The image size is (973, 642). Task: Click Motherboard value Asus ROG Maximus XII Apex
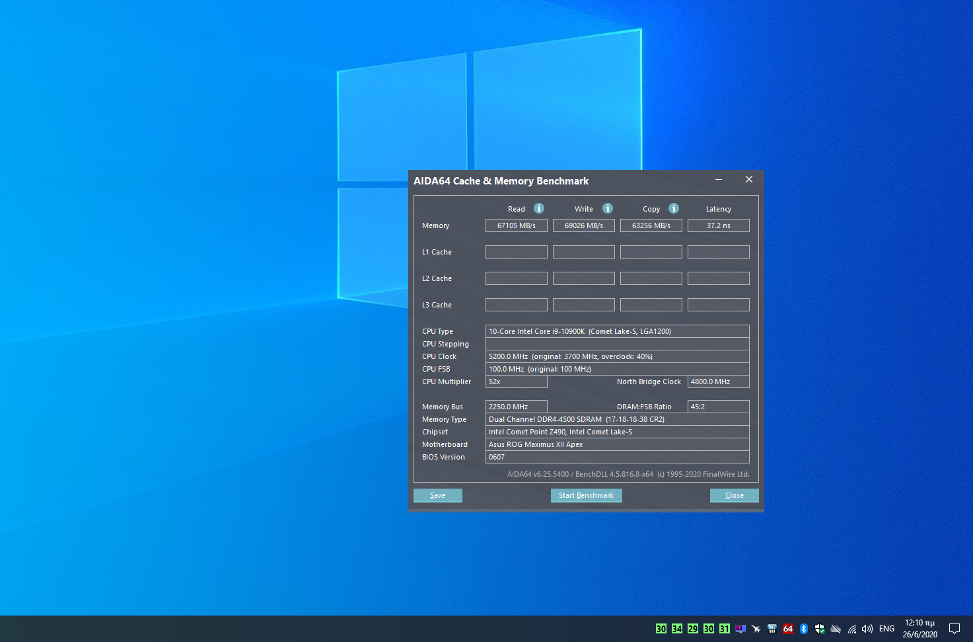pos(618,444)
